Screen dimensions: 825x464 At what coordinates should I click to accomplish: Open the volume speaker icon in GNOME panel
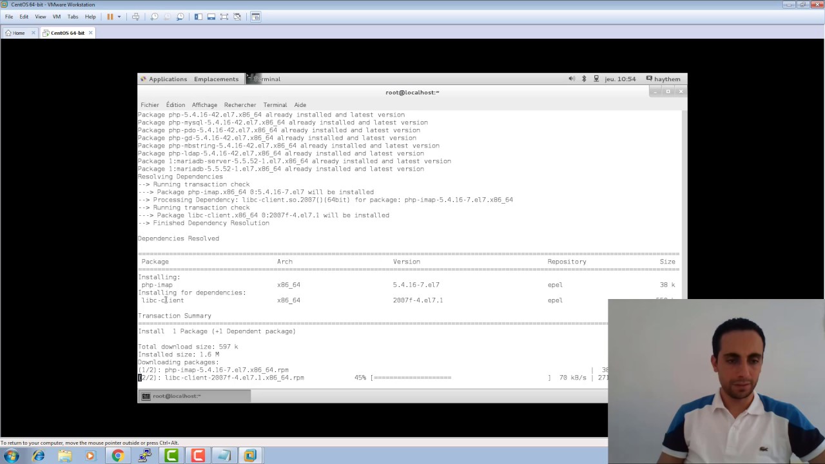click(x=571, y=79)
